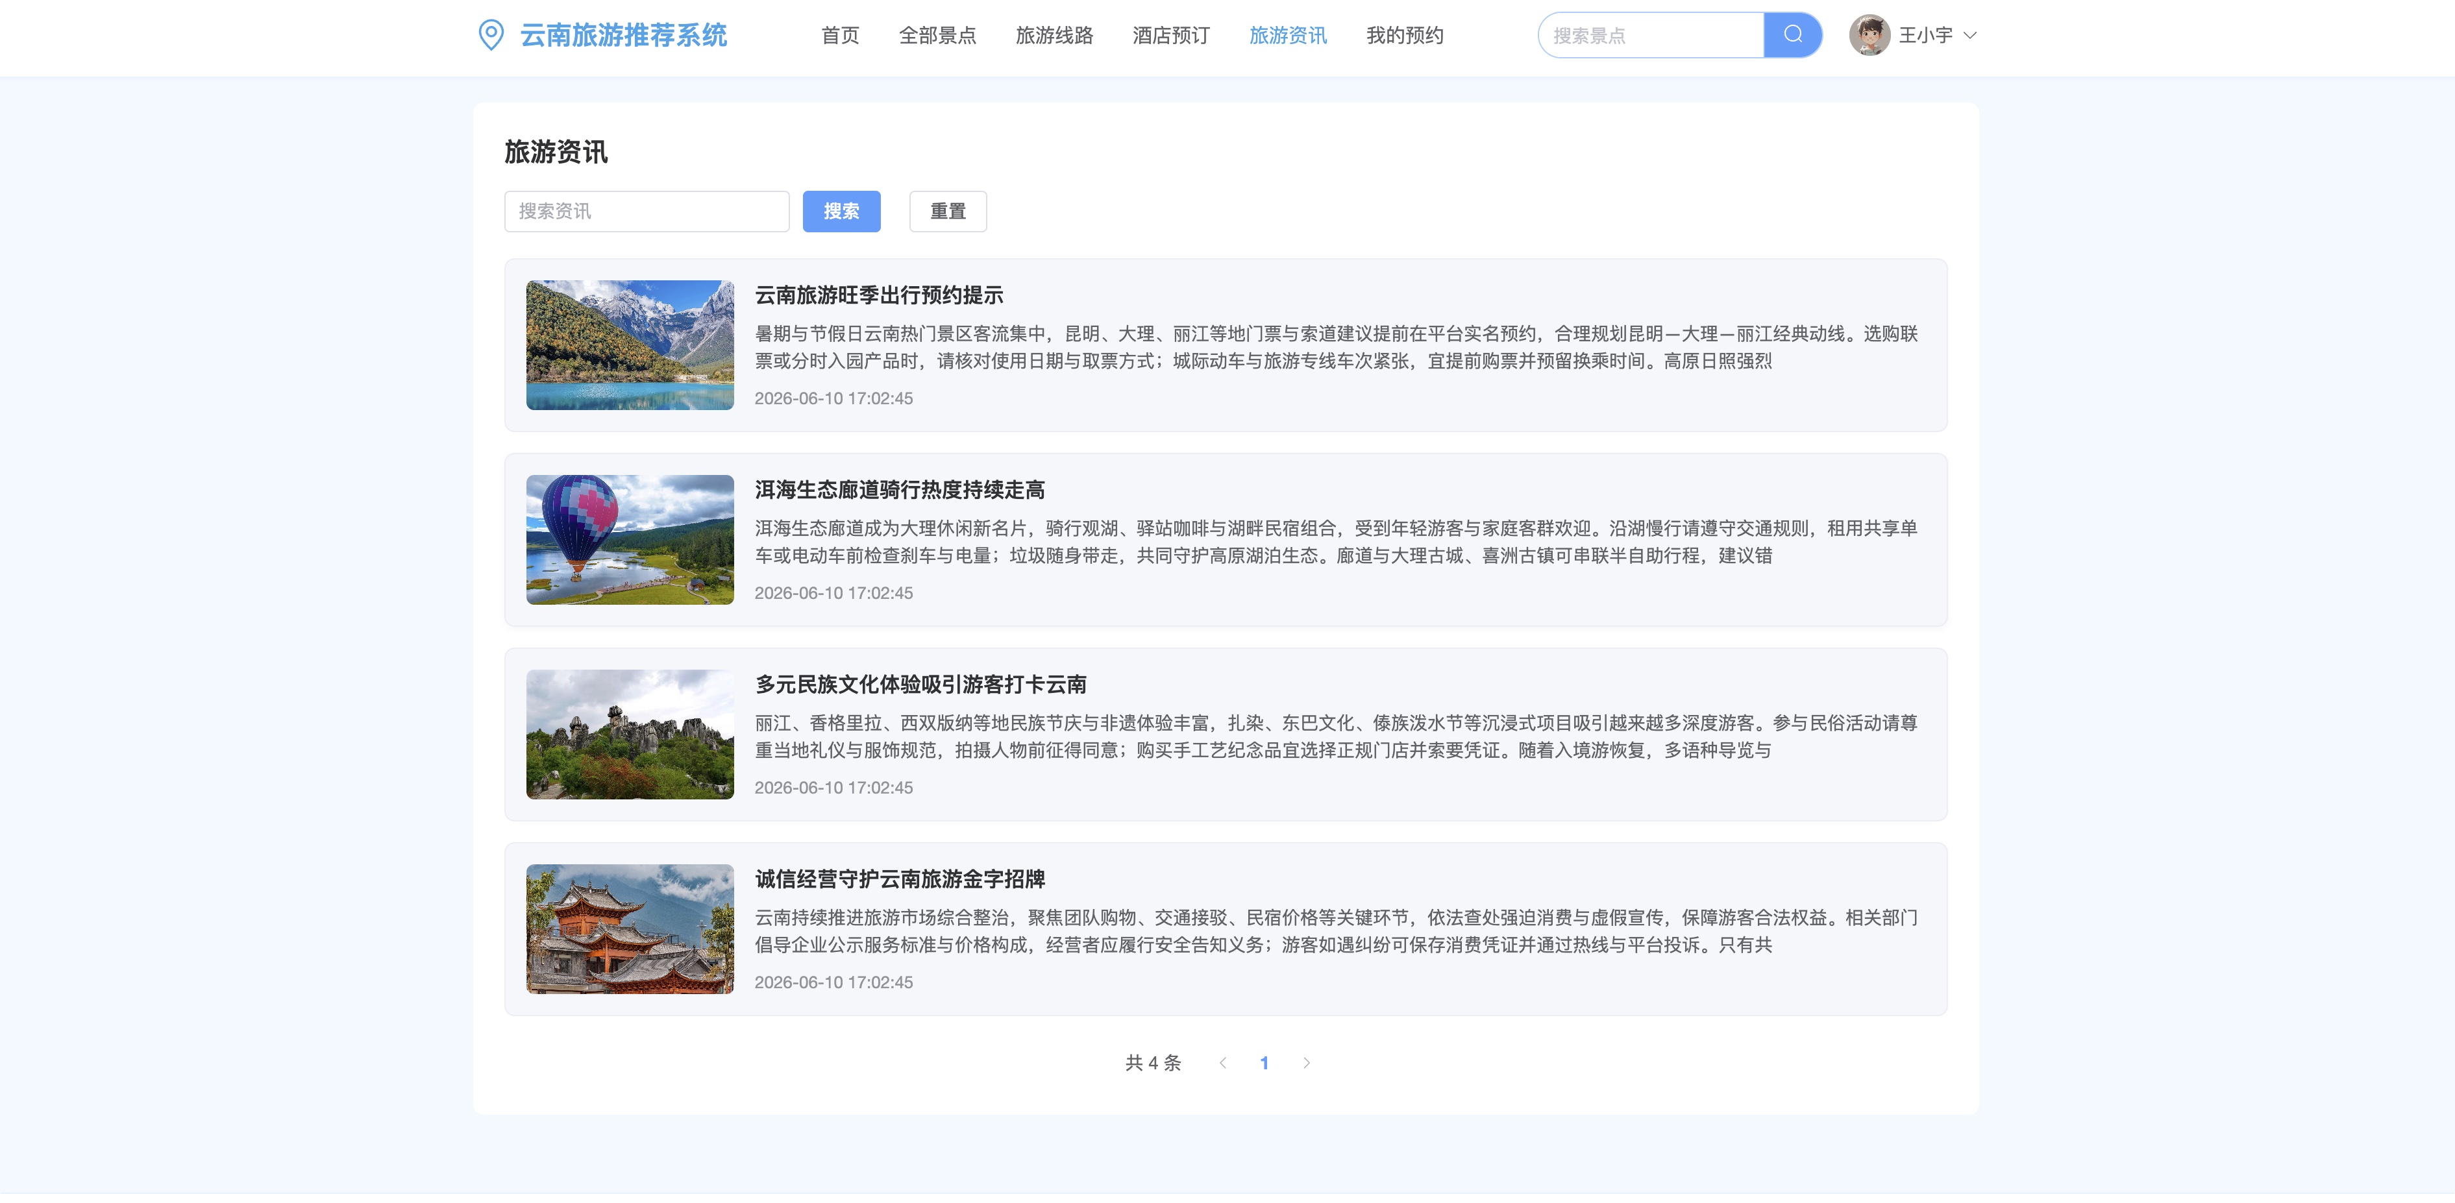This screenshot has width=2455, height=1203.
Task: Click the timestamp under 多元民族文化 article
Action: (x=834, y=788)
